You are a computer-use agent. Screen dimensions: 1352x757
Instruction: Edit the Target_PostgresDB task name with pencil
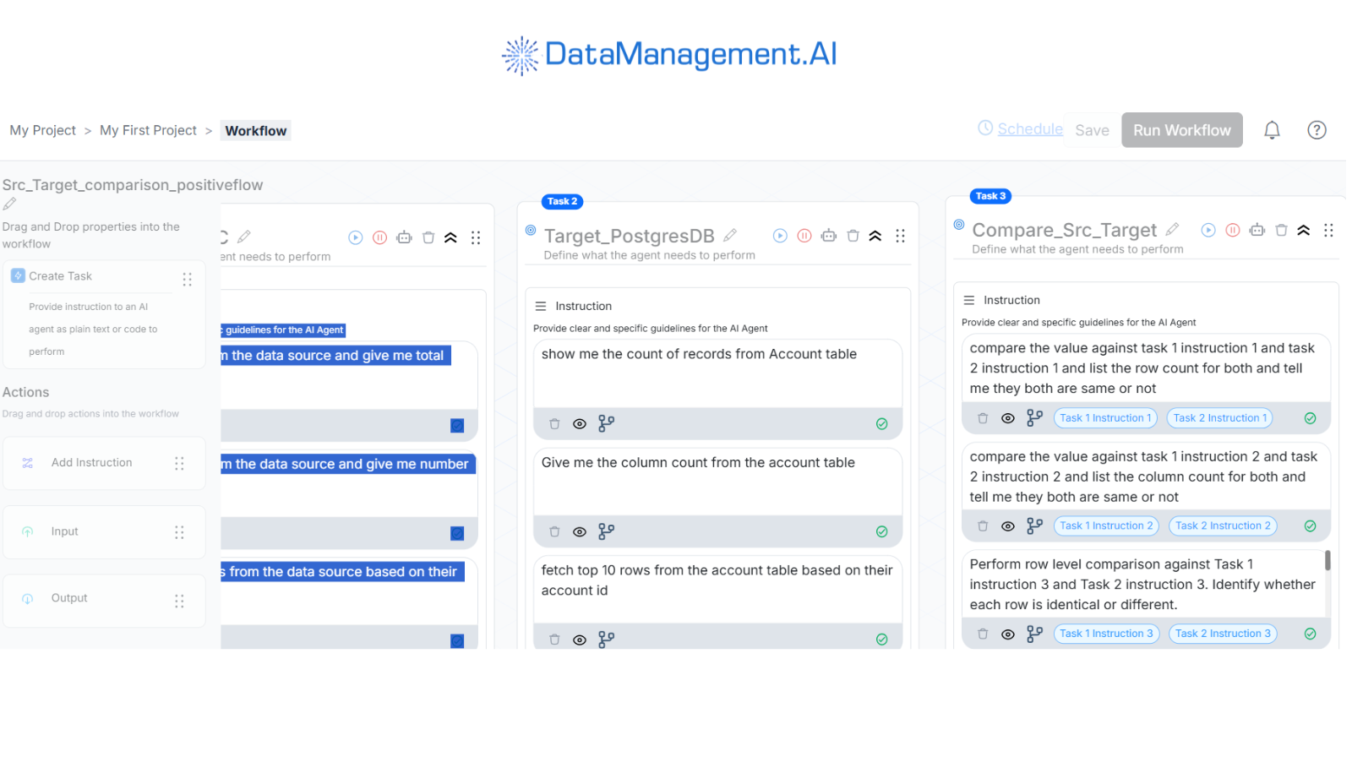(730, 235)
